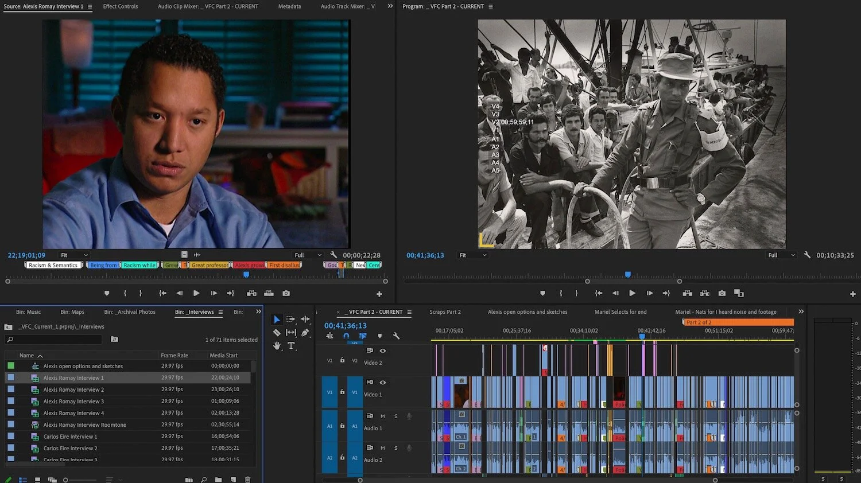
Task: Export frame with Source monitor camera icon
Action: [286, 293]
